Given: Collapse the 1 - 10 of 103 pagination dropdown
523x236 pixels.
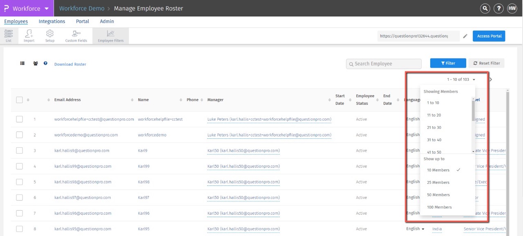Looking at the screenshot, I should (460, 80).
